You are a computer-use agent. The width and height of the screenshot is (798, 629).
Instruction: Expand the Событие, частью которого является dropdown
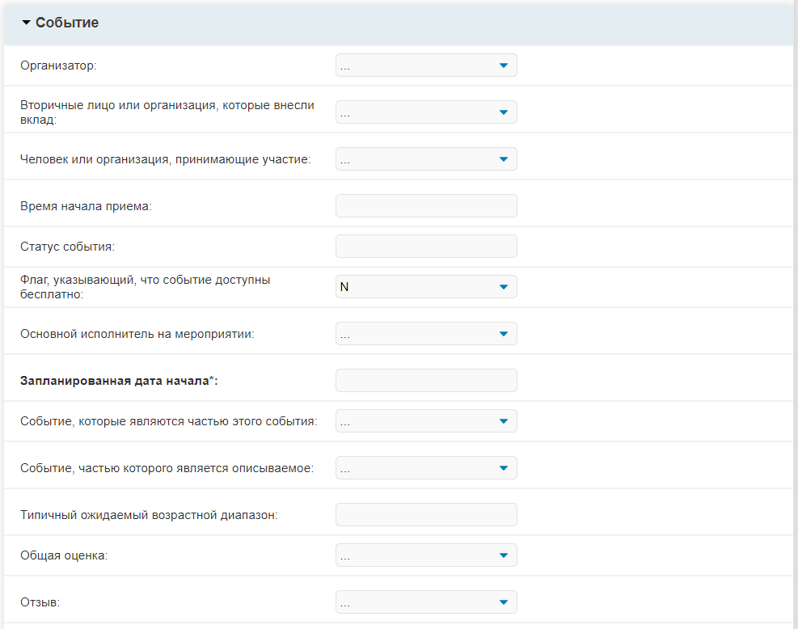point(426,467)
